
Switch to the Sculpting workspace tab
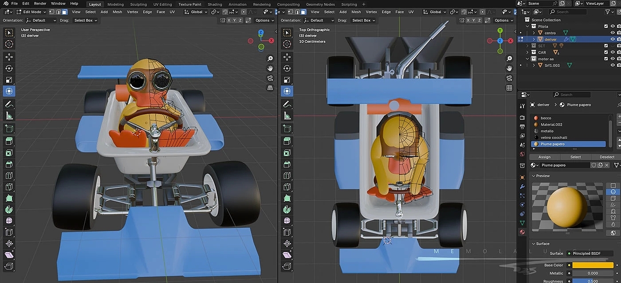(138, 4)
